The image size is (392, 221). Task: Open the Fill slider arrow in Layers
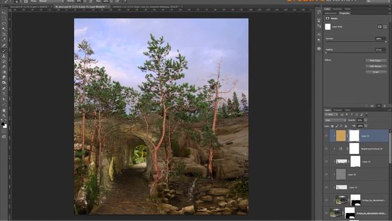click(x=366, y=126)
